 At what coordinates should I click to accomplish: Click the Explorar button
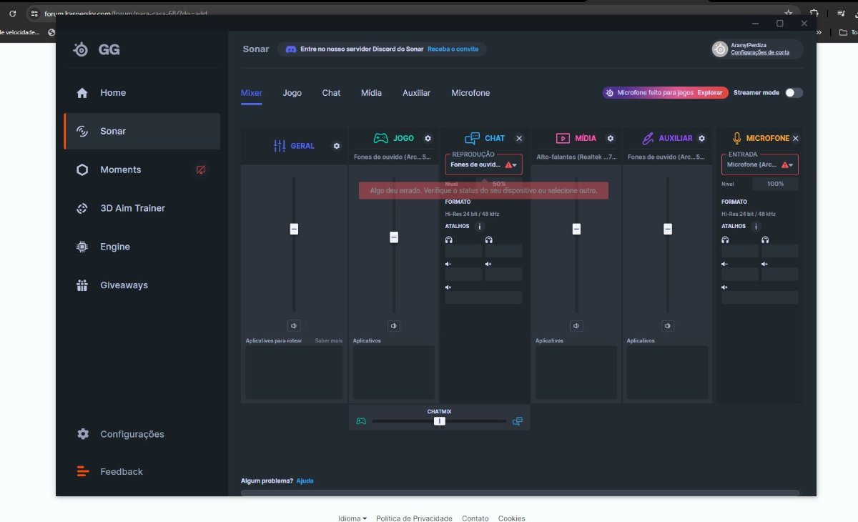tap(710, 93)
